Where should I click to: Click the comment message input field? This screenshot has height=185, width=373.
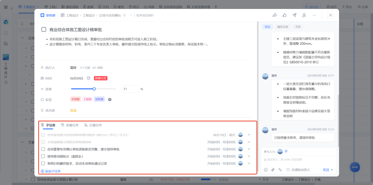[299, 160]
